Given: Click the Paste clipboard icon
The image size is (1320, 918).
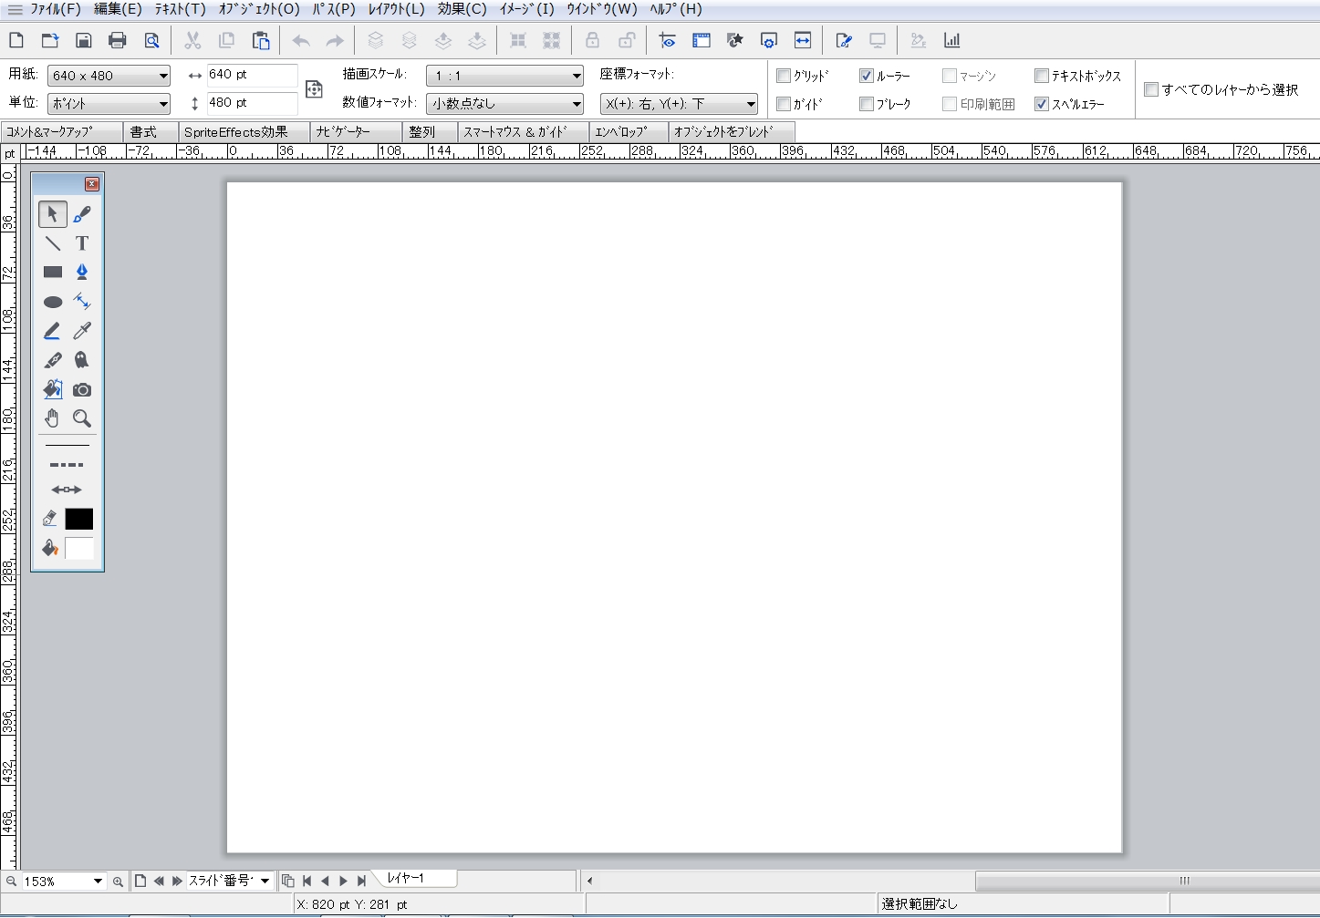Looking at the screenshot, I should 262,40.
